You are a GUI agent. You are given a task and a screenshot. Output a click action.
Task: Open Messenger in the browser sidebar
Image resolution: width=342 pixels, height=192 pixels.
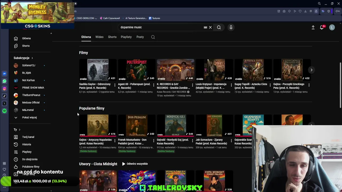point(4,74)
